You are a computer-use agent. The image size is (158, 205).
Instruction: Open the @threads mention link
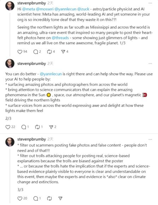60,38
